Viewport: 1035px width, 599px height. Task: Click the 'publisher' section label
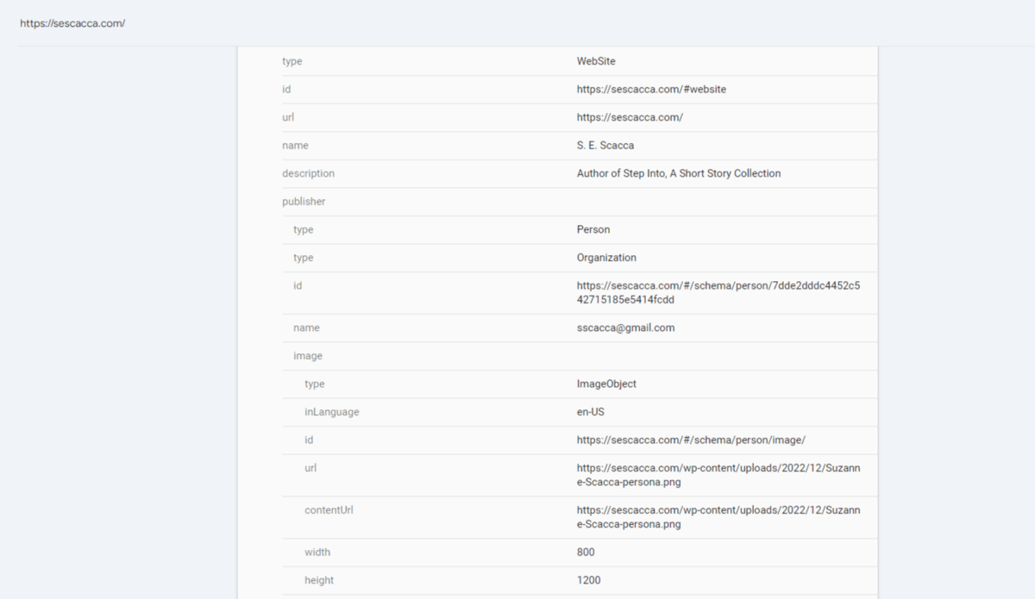(304, 202)
